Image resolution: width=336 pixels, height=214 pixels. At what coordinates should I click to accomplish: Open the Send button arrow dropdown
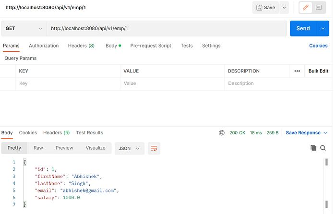[x=323, y=28]
